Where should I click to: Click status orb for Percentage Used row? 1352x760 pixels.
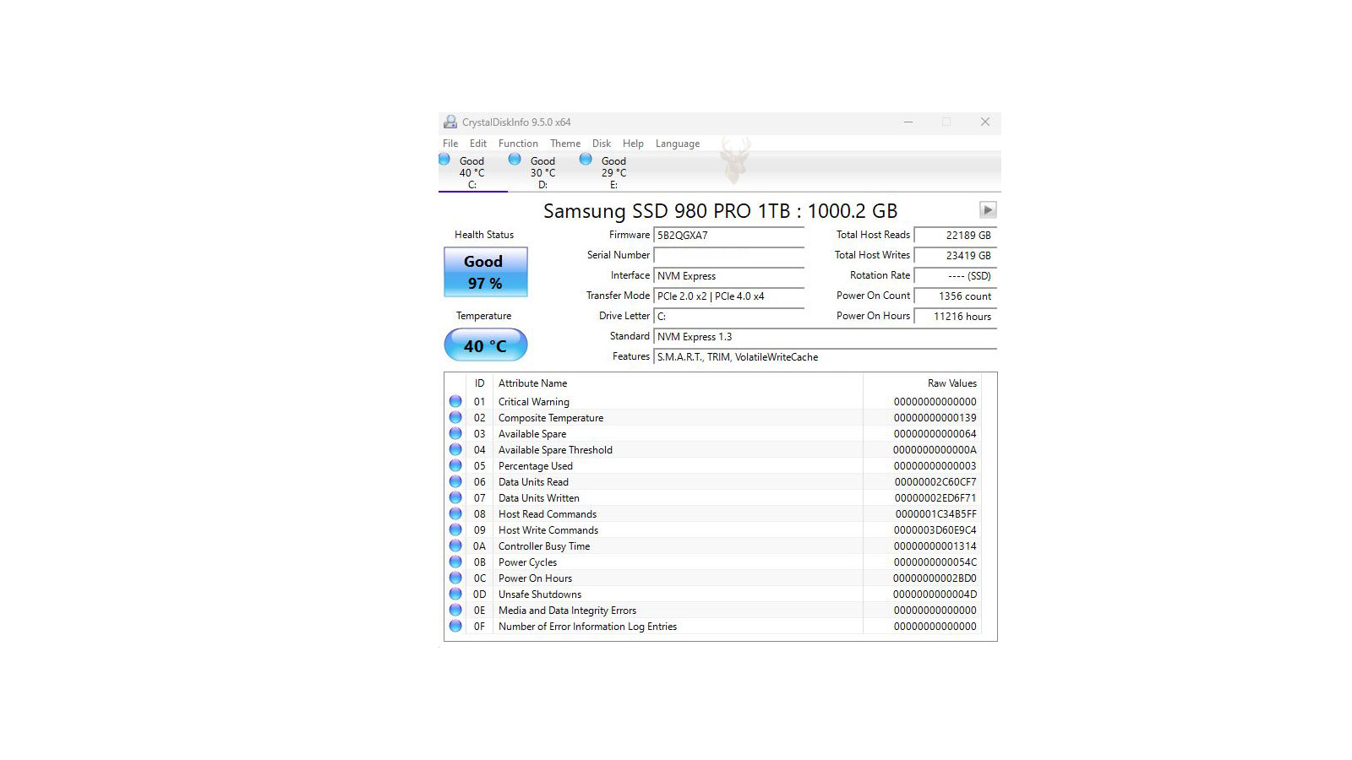click(x=455, y=466)
